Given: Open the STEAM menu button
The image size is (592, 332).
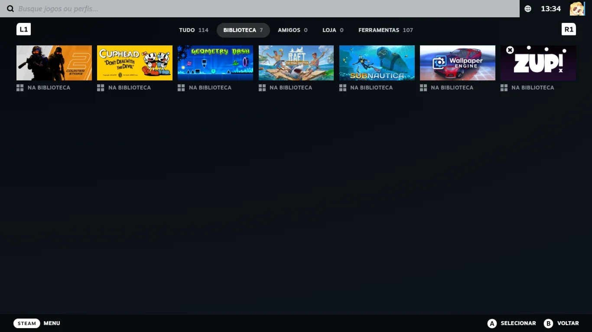Looking at the screenshot, I should click(27, 323).
